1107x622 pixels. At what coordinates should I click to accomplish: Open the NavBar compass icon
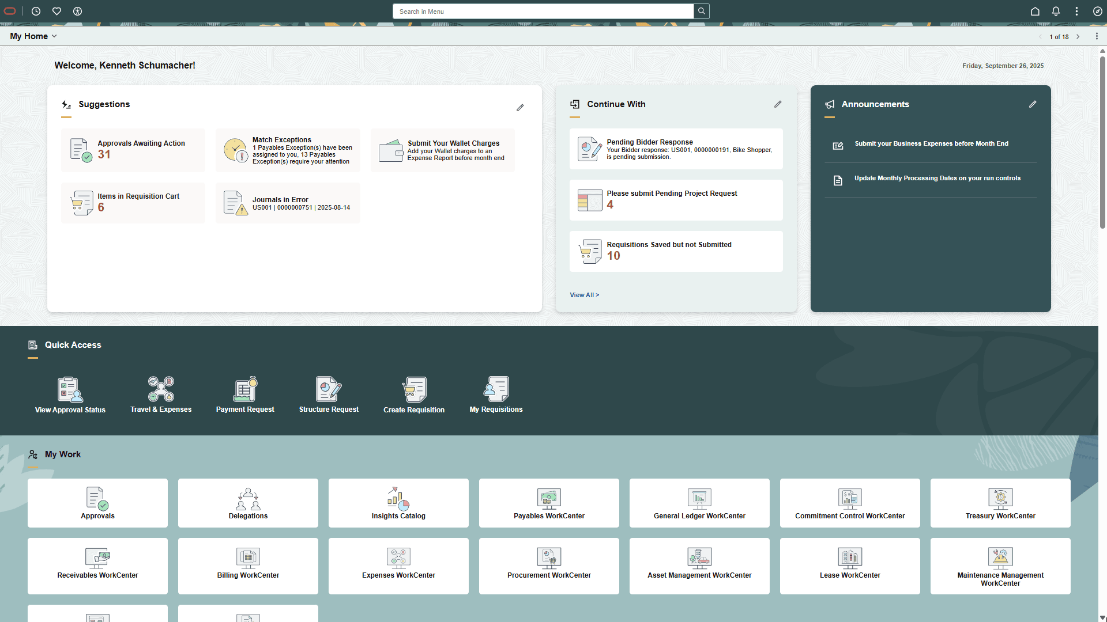point(1097,11)
